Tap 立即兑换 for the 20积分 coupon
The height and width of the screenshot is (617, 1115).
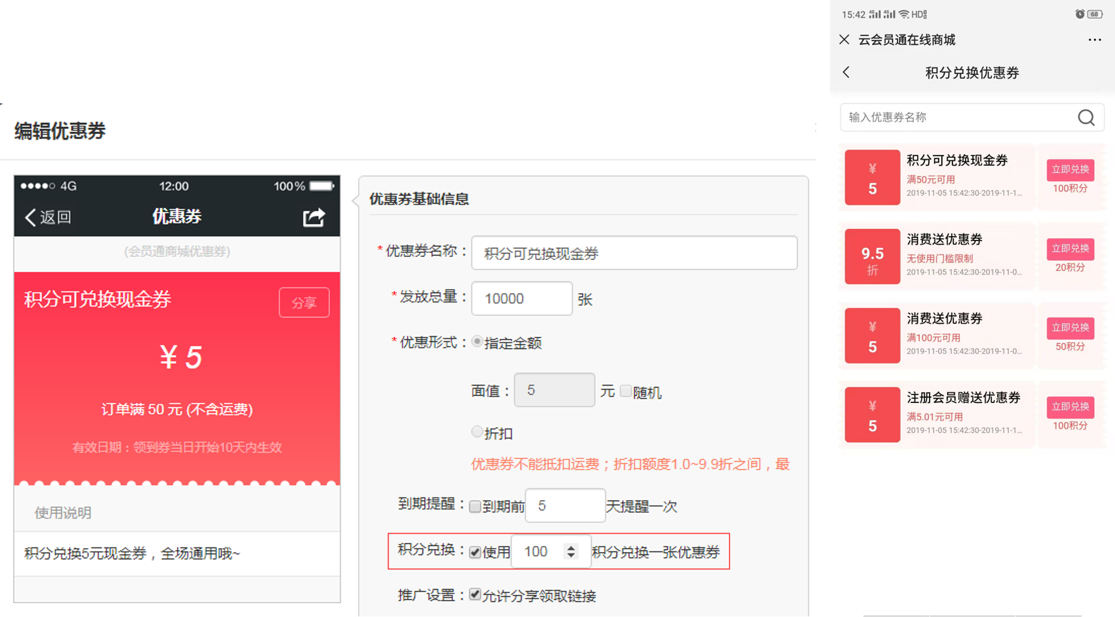(1070, 249)
